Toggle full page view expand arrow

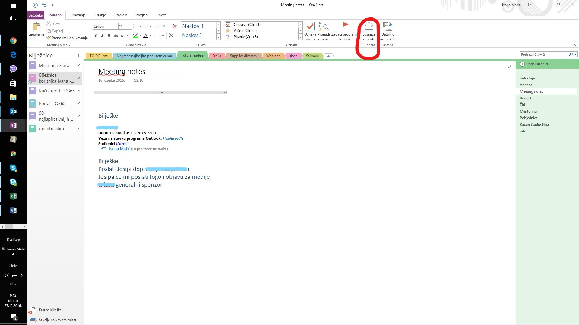tap(510, 67)
